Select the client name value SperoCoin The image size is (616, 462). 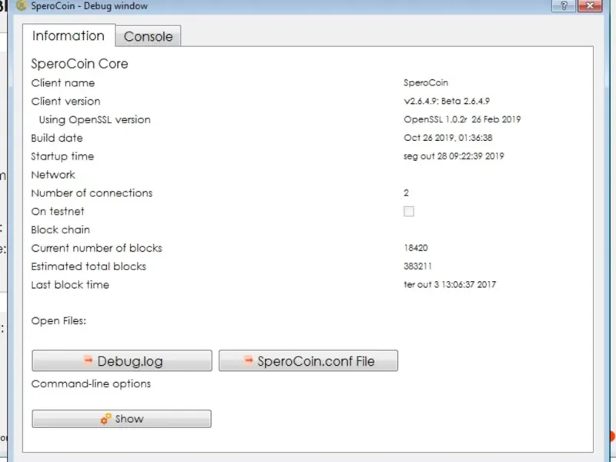pos(426,83)
